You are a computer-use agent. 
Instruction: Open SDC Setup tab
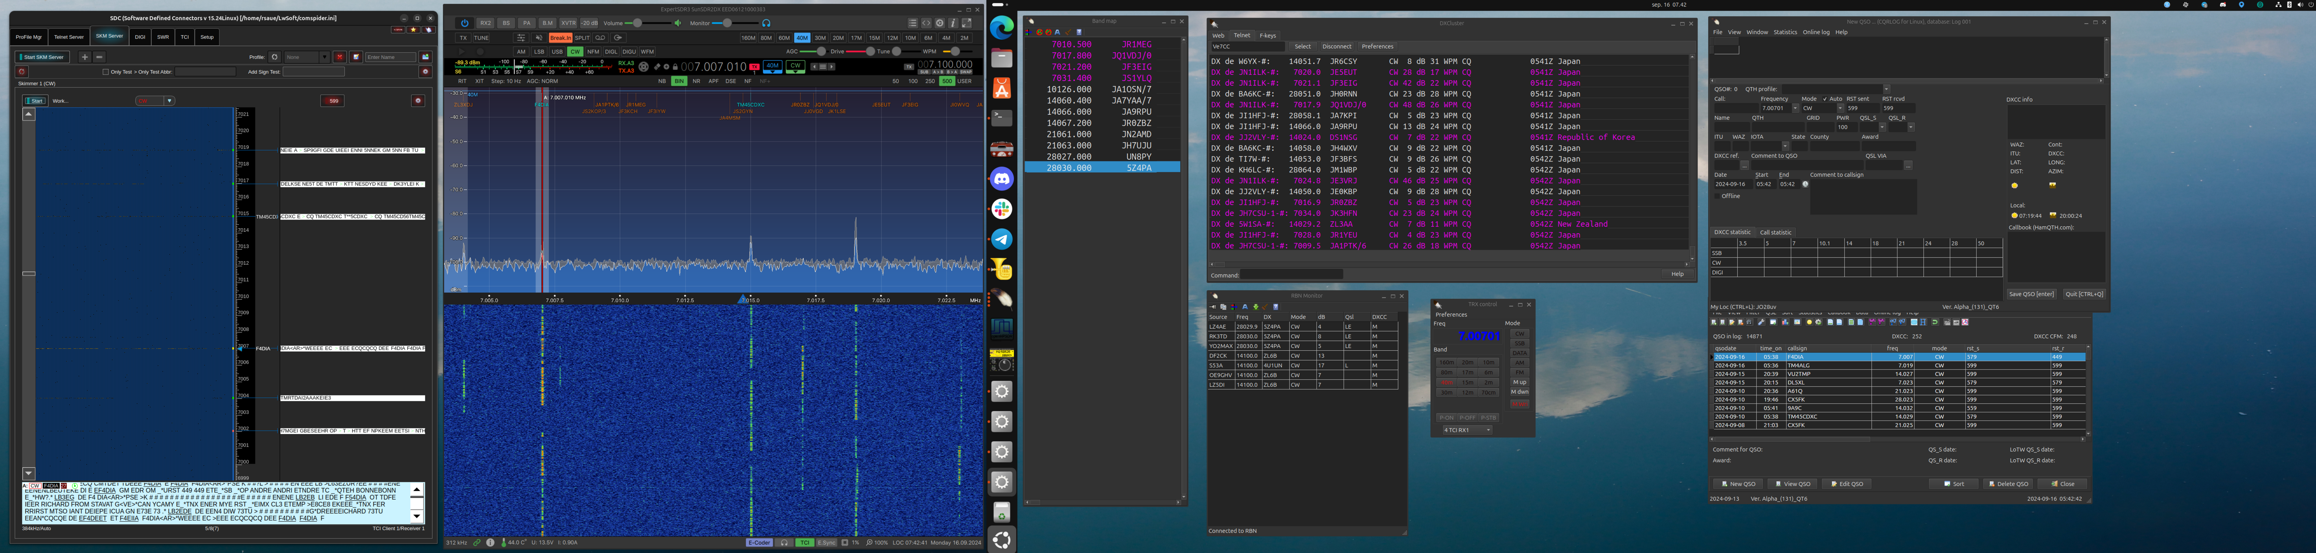point(207,37)
